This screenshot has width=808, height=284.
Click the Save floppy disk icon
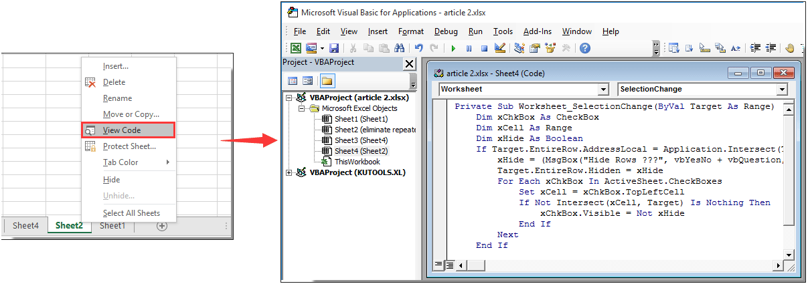[334, 48]
